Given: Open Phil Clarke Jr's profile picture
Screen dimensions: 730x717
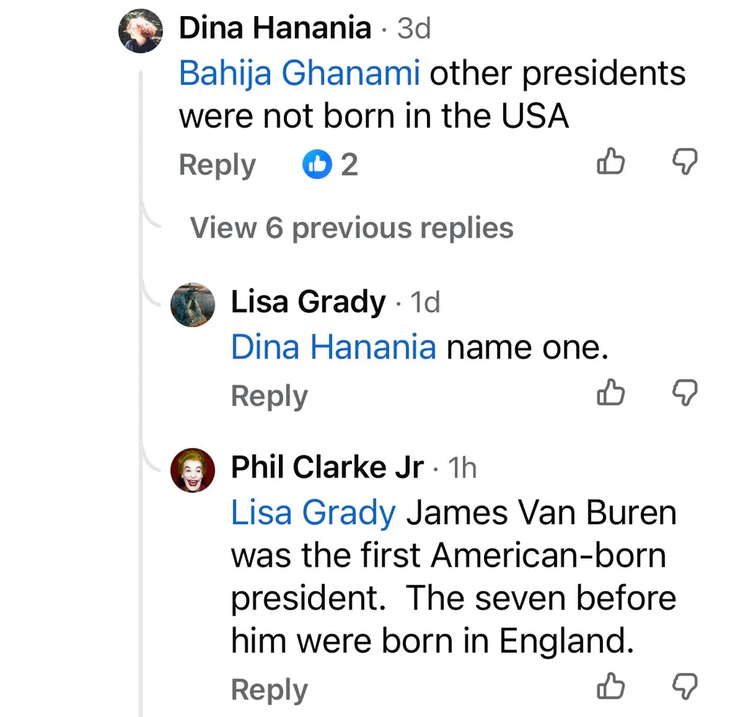Looking at the screenshot, I should 193,470.
